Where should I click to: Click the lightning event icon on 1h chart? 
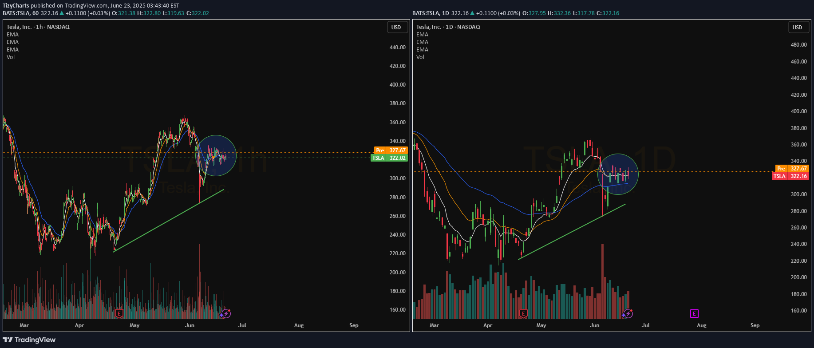(225, 314)
